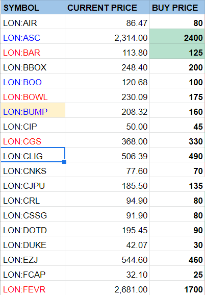Select the LON:DUKE cell
The image size is (205, 295).
point(33,243)
